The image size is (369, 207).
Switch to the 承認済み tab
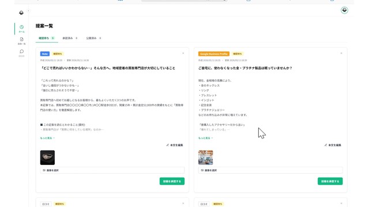click(70, 38)
